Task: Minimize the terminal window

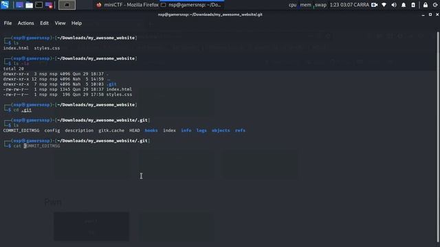Action: coord(423,14)
